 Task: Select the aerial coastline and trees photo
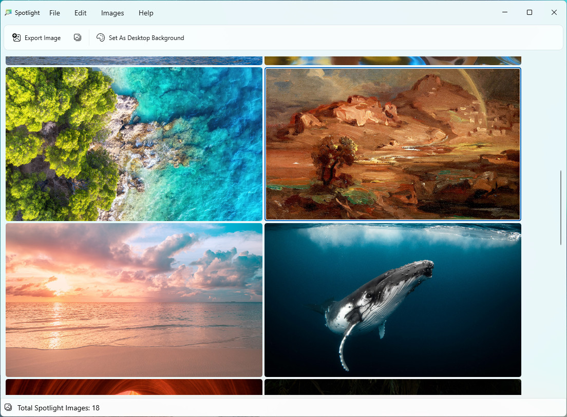[x=134, y=144]
